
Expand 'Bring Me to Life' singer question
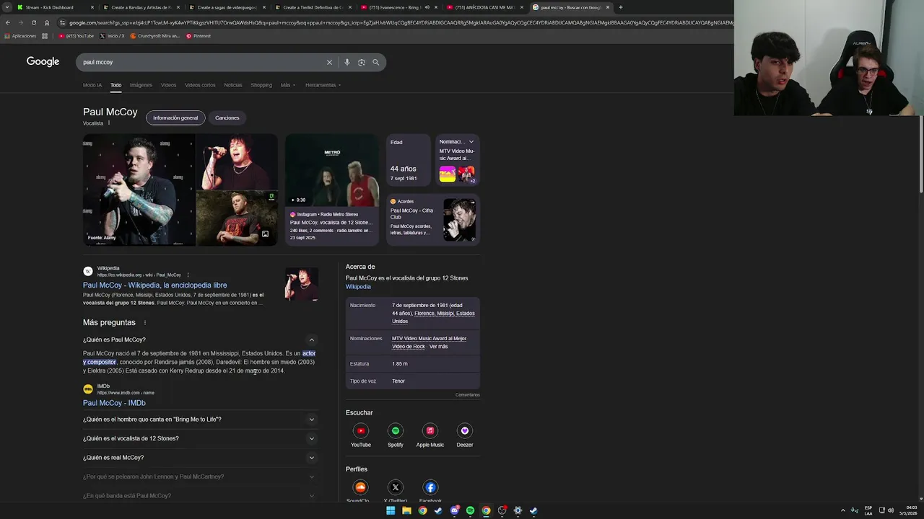pyautogui.click(x=312, y=420)
